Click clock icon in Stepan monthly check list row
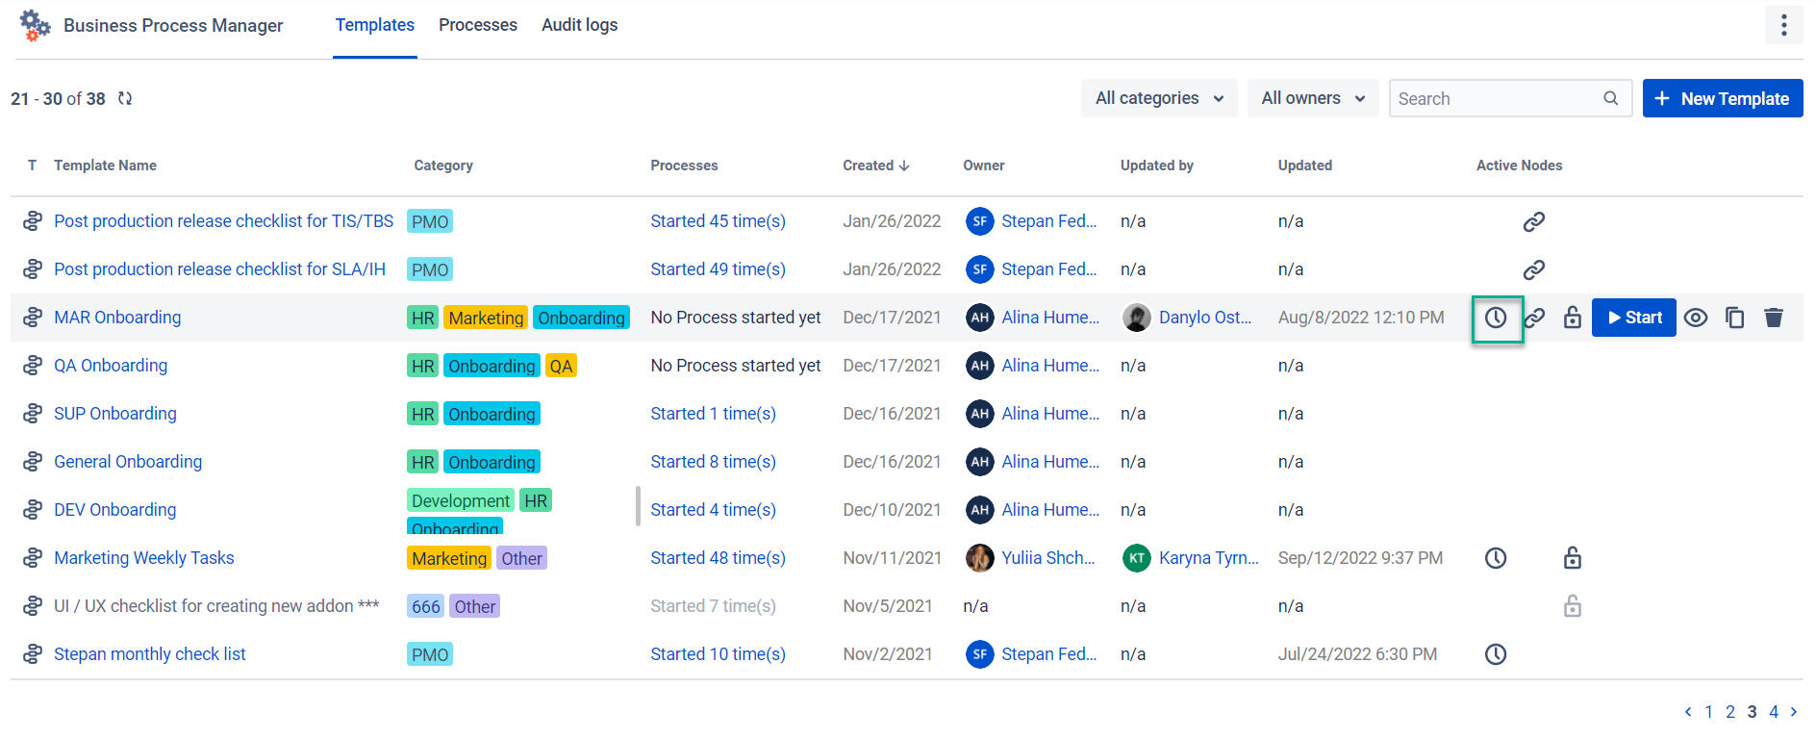 (x=1496, y=655)
